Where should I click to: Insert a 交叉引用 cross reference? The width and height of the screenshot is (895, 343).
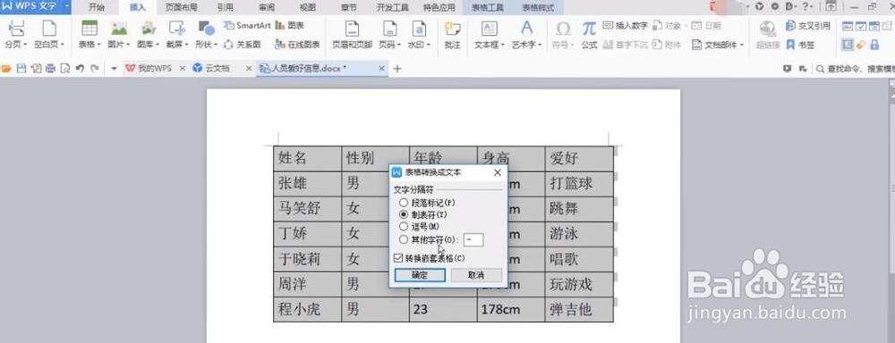tap(808, 26)
